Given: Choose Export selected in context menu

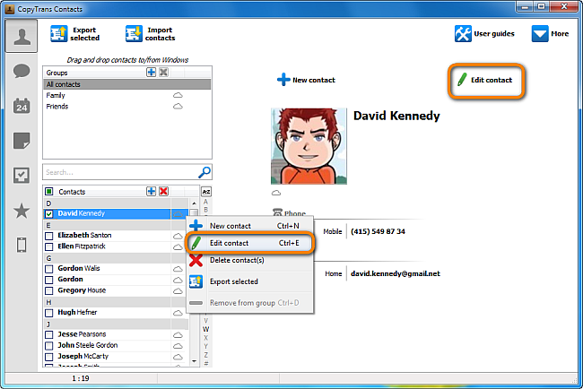Looking at the screenshot, I should point(249,281).
